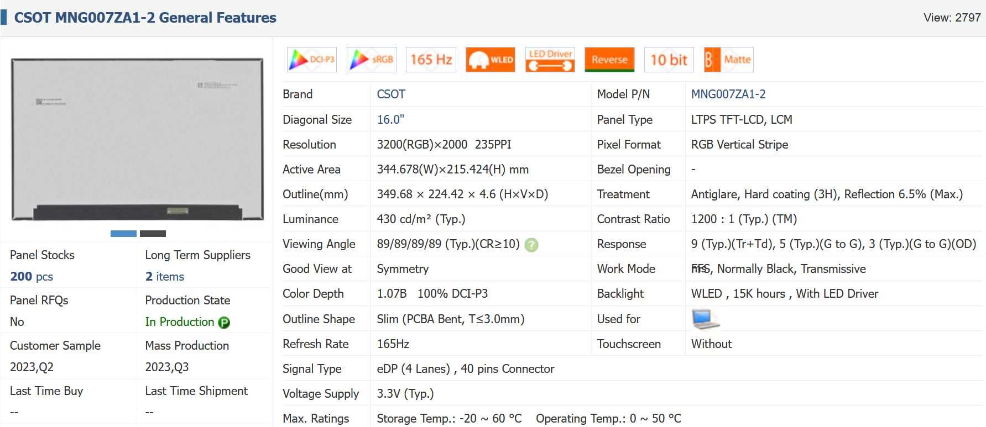
Task: Click the laptop icon beside Used for
Action: pyautogui.click(x=705, y=319)
